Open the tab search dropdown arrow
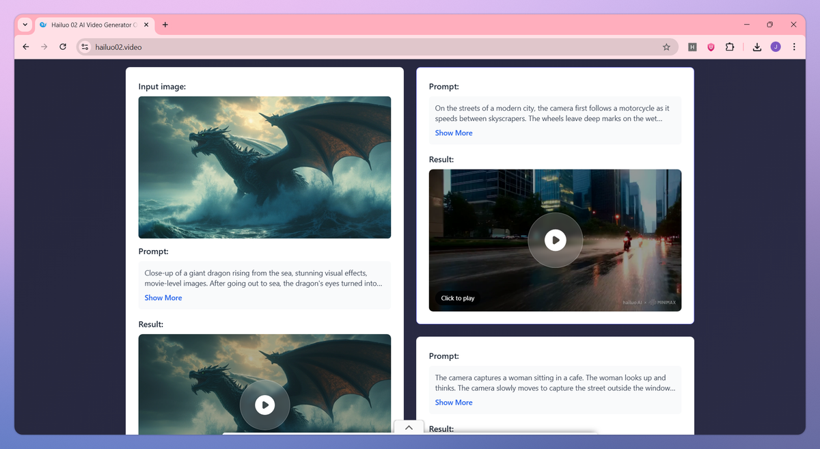The width and height of the screenshot is (820, 449). pos(25,25)
